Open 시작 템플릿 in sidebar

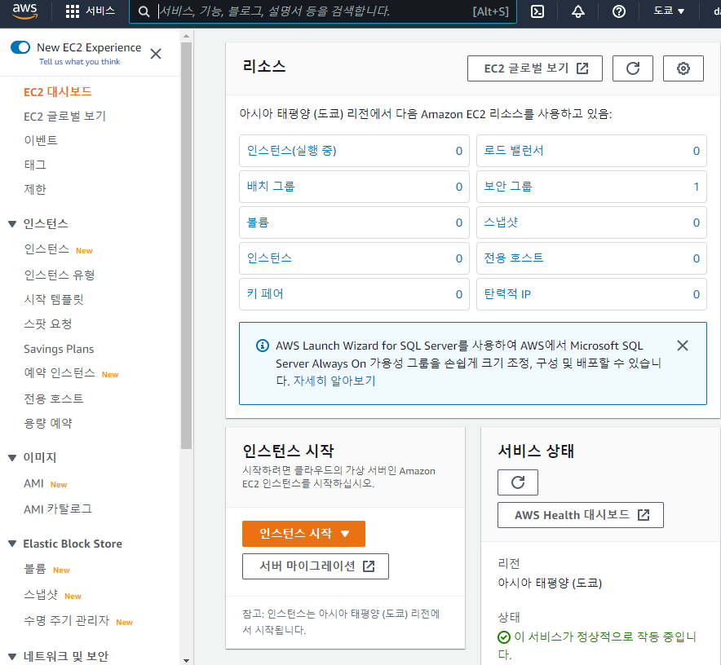coord(54,300)
